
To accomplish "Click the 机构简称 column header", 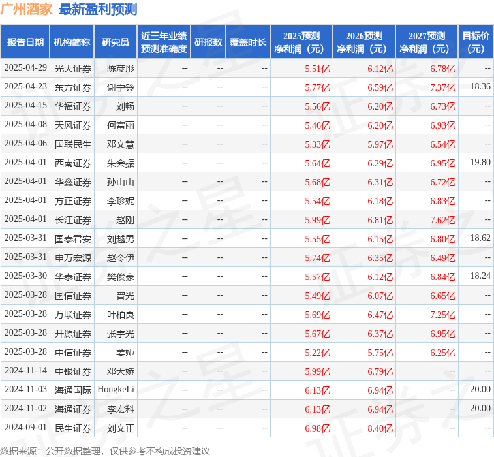I will (72, 42).
